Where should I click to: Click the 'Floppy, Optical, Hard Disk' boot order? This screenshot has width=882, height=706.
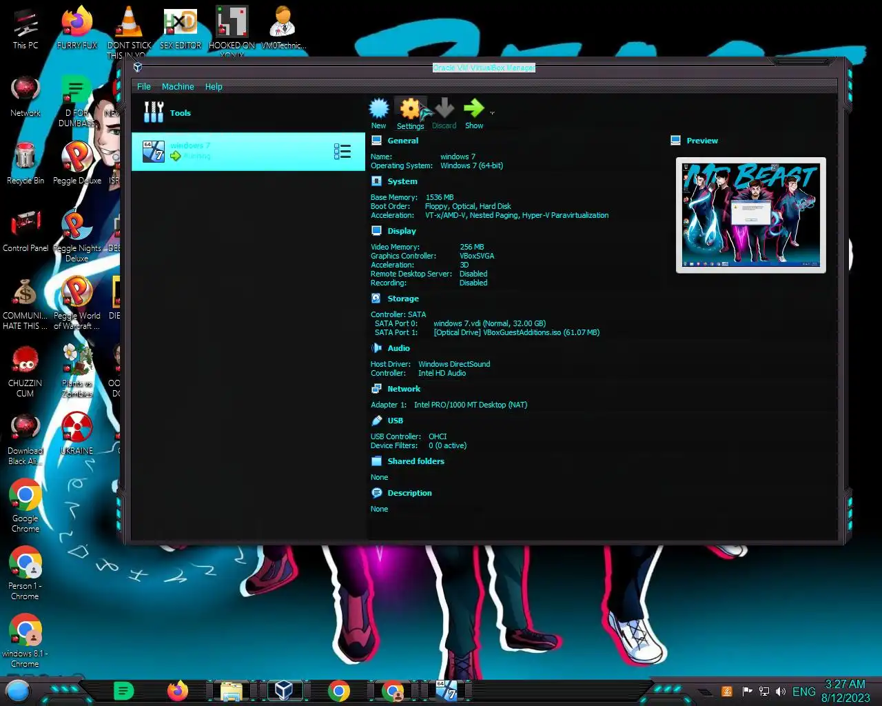click(x=468, y=206)
